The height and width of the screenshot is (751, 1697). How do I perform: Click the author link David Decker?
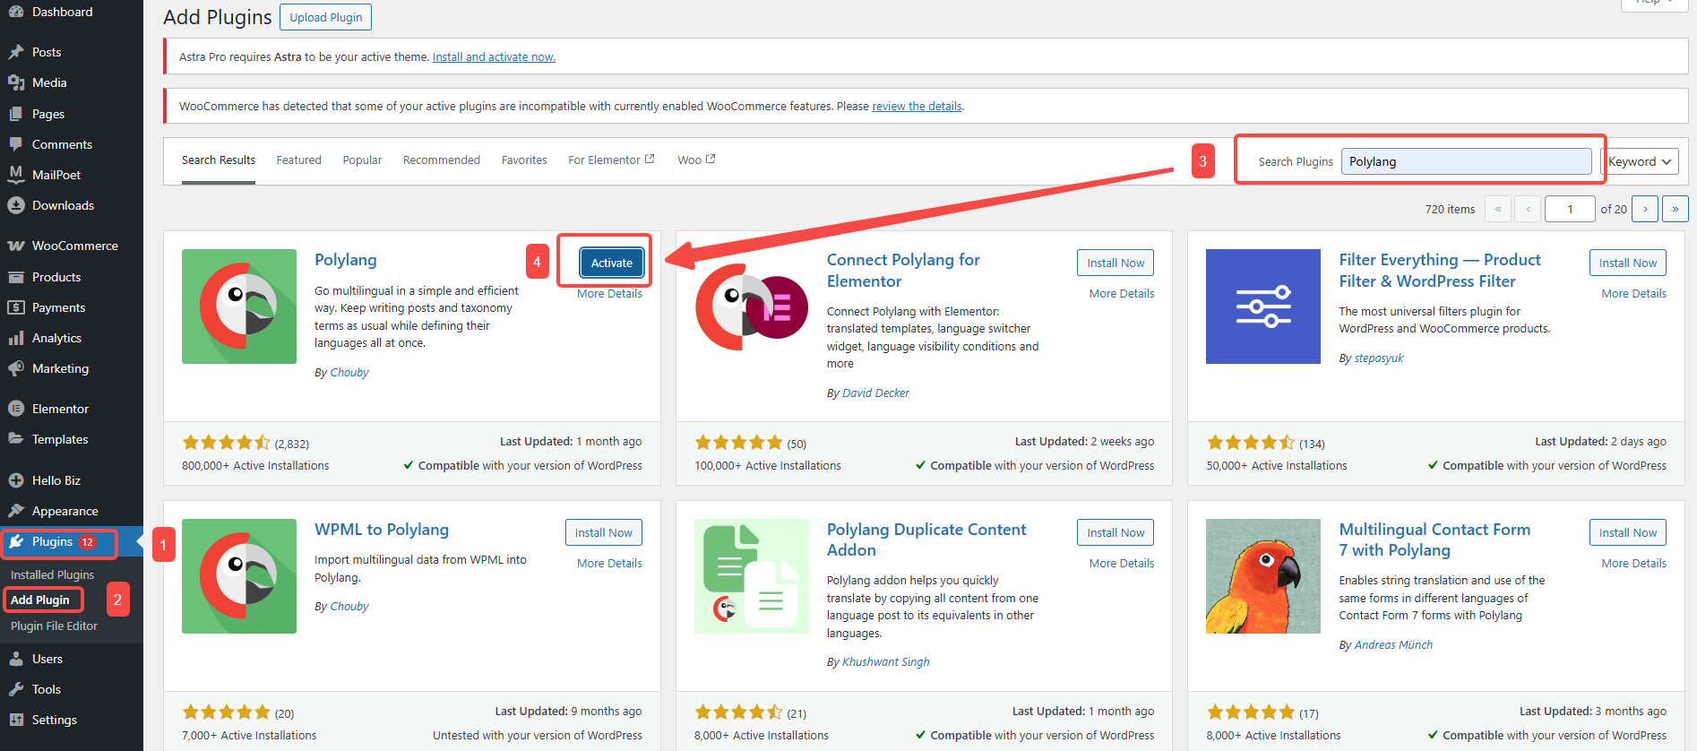(x=875, y=393)
